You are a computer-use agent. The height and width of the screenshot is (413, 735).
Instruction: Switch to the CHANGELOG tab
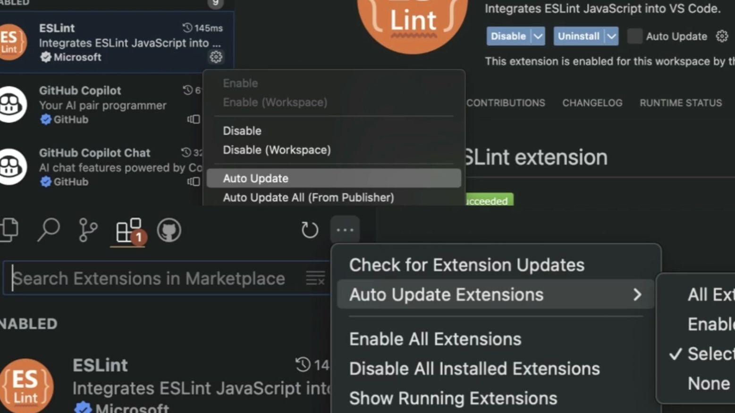point(592,103)
